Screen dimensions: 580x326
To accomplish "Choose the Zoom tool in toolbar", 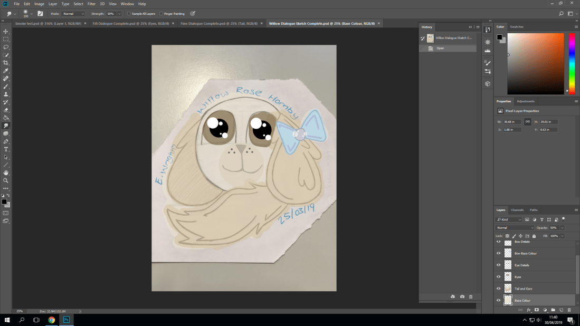I will [x=6, y=180].
